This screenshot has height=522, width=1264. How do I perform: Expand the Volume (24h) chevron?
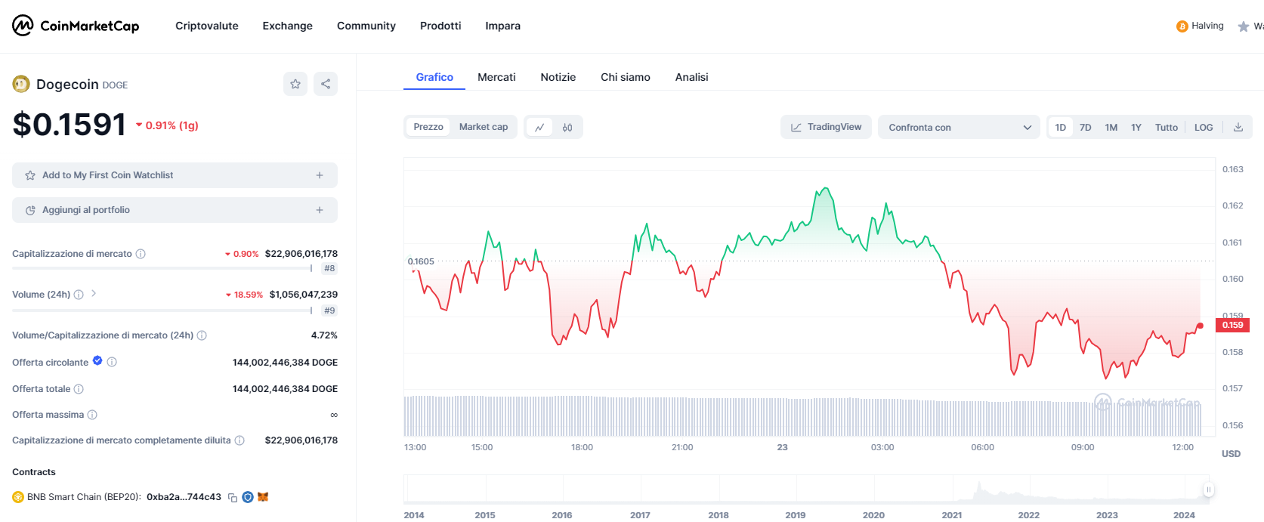(94, 294)
